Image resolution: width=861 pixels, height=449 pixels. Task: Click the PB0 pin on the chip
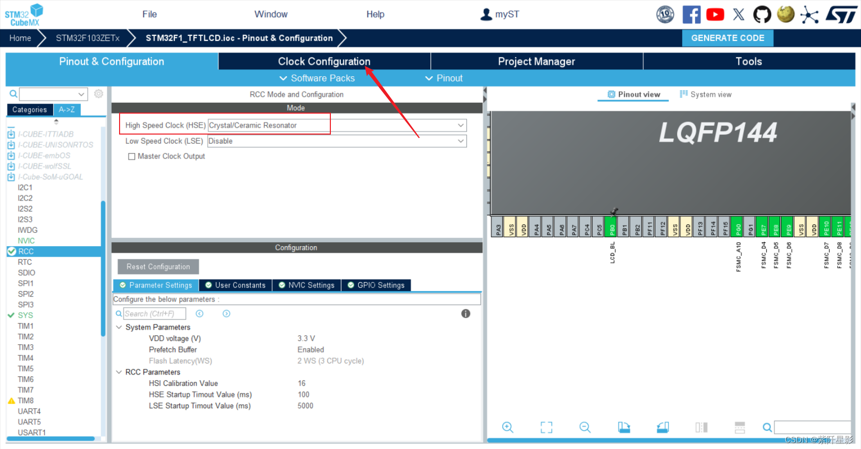pos(611,227)
